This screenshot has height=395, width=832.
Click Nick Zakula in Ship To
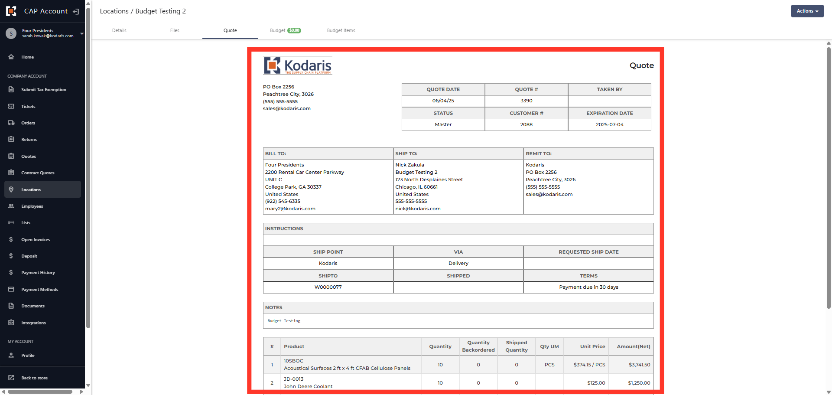pyautogui.click(x=409, y=165)
